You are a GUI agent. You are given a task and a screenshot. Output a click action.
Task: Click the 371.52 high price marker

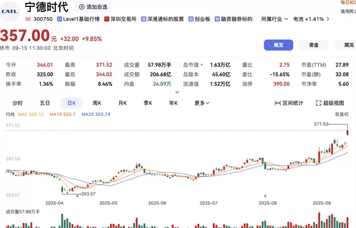point(321,124)
